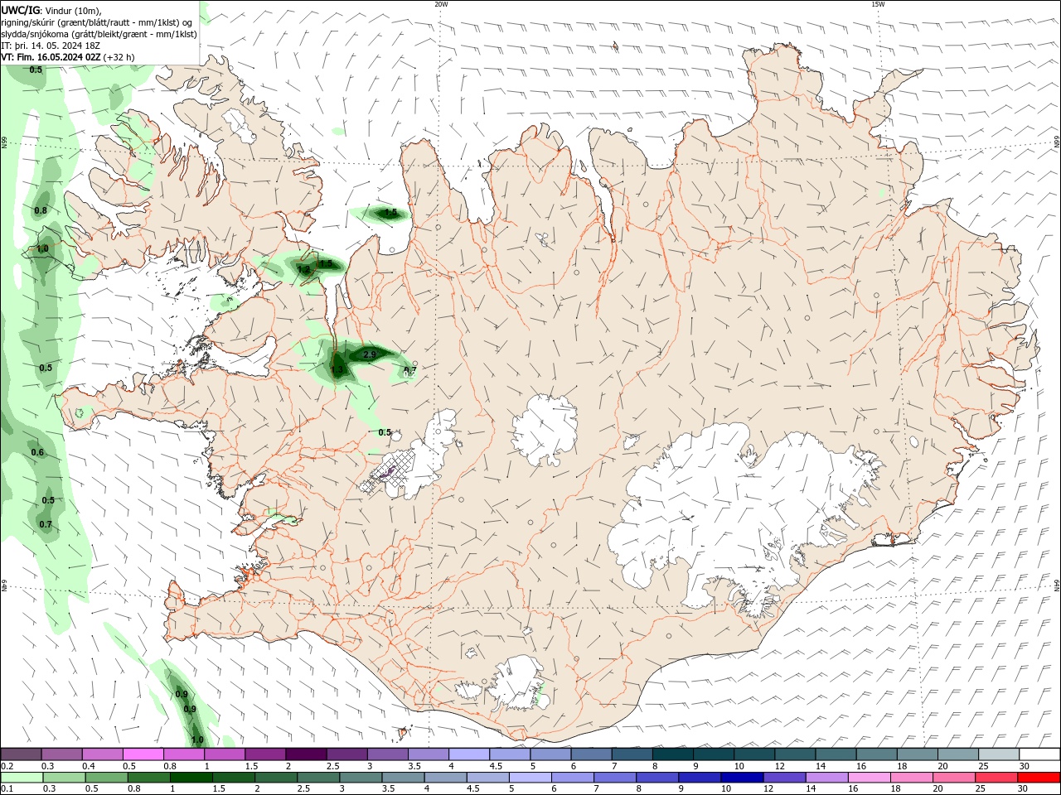This screenshot has height=795, width=1061.
Task: Pick the grey-teal 16 swatch in snow legend
Action: coord(877,754)
